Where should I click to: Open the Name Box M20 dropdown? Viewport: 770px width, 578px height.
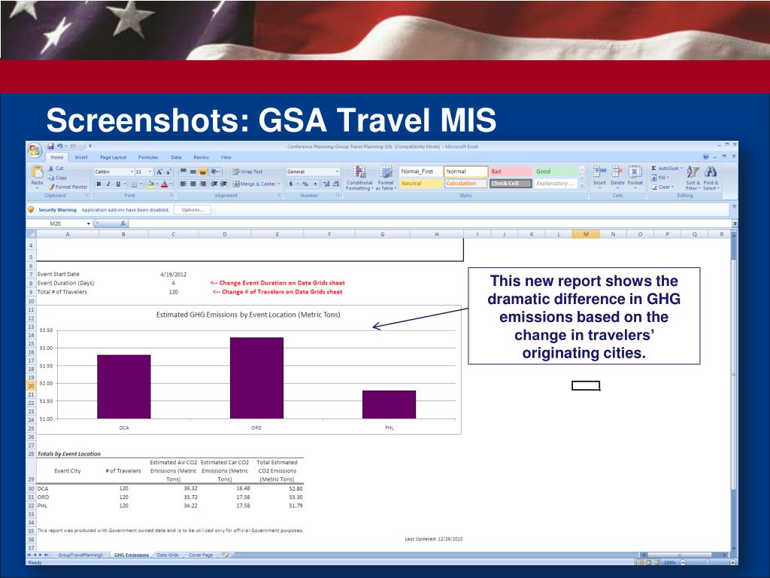click(89, 224)
